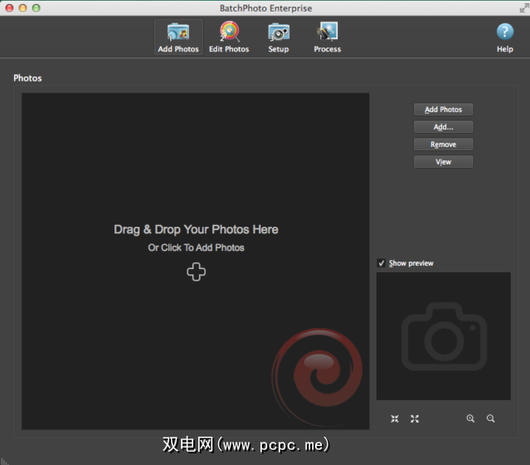Click the expand preview to full size icon

[415, 419]
